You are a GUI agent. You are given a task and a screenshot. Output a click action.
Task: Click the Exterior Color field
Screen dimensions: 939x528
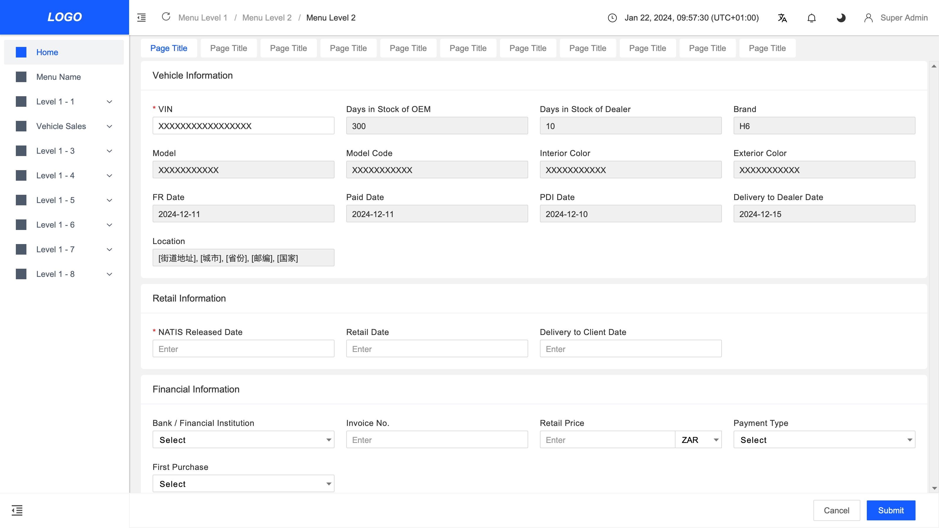(x=824, y=170)
